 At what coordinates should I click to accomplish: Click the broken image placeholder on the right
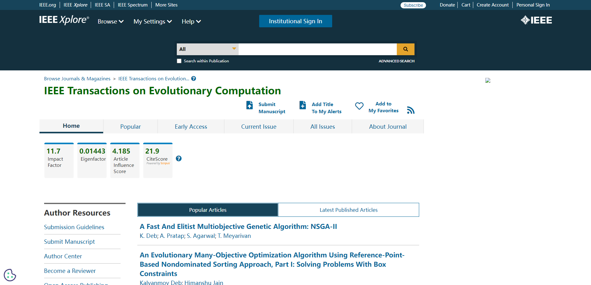point(488,80)
